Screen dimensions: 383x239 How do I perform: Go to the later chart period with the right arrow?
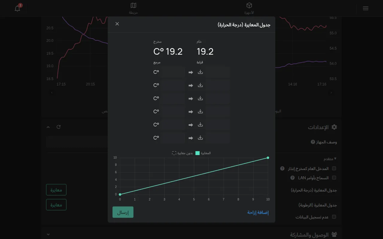pos(331,93)
